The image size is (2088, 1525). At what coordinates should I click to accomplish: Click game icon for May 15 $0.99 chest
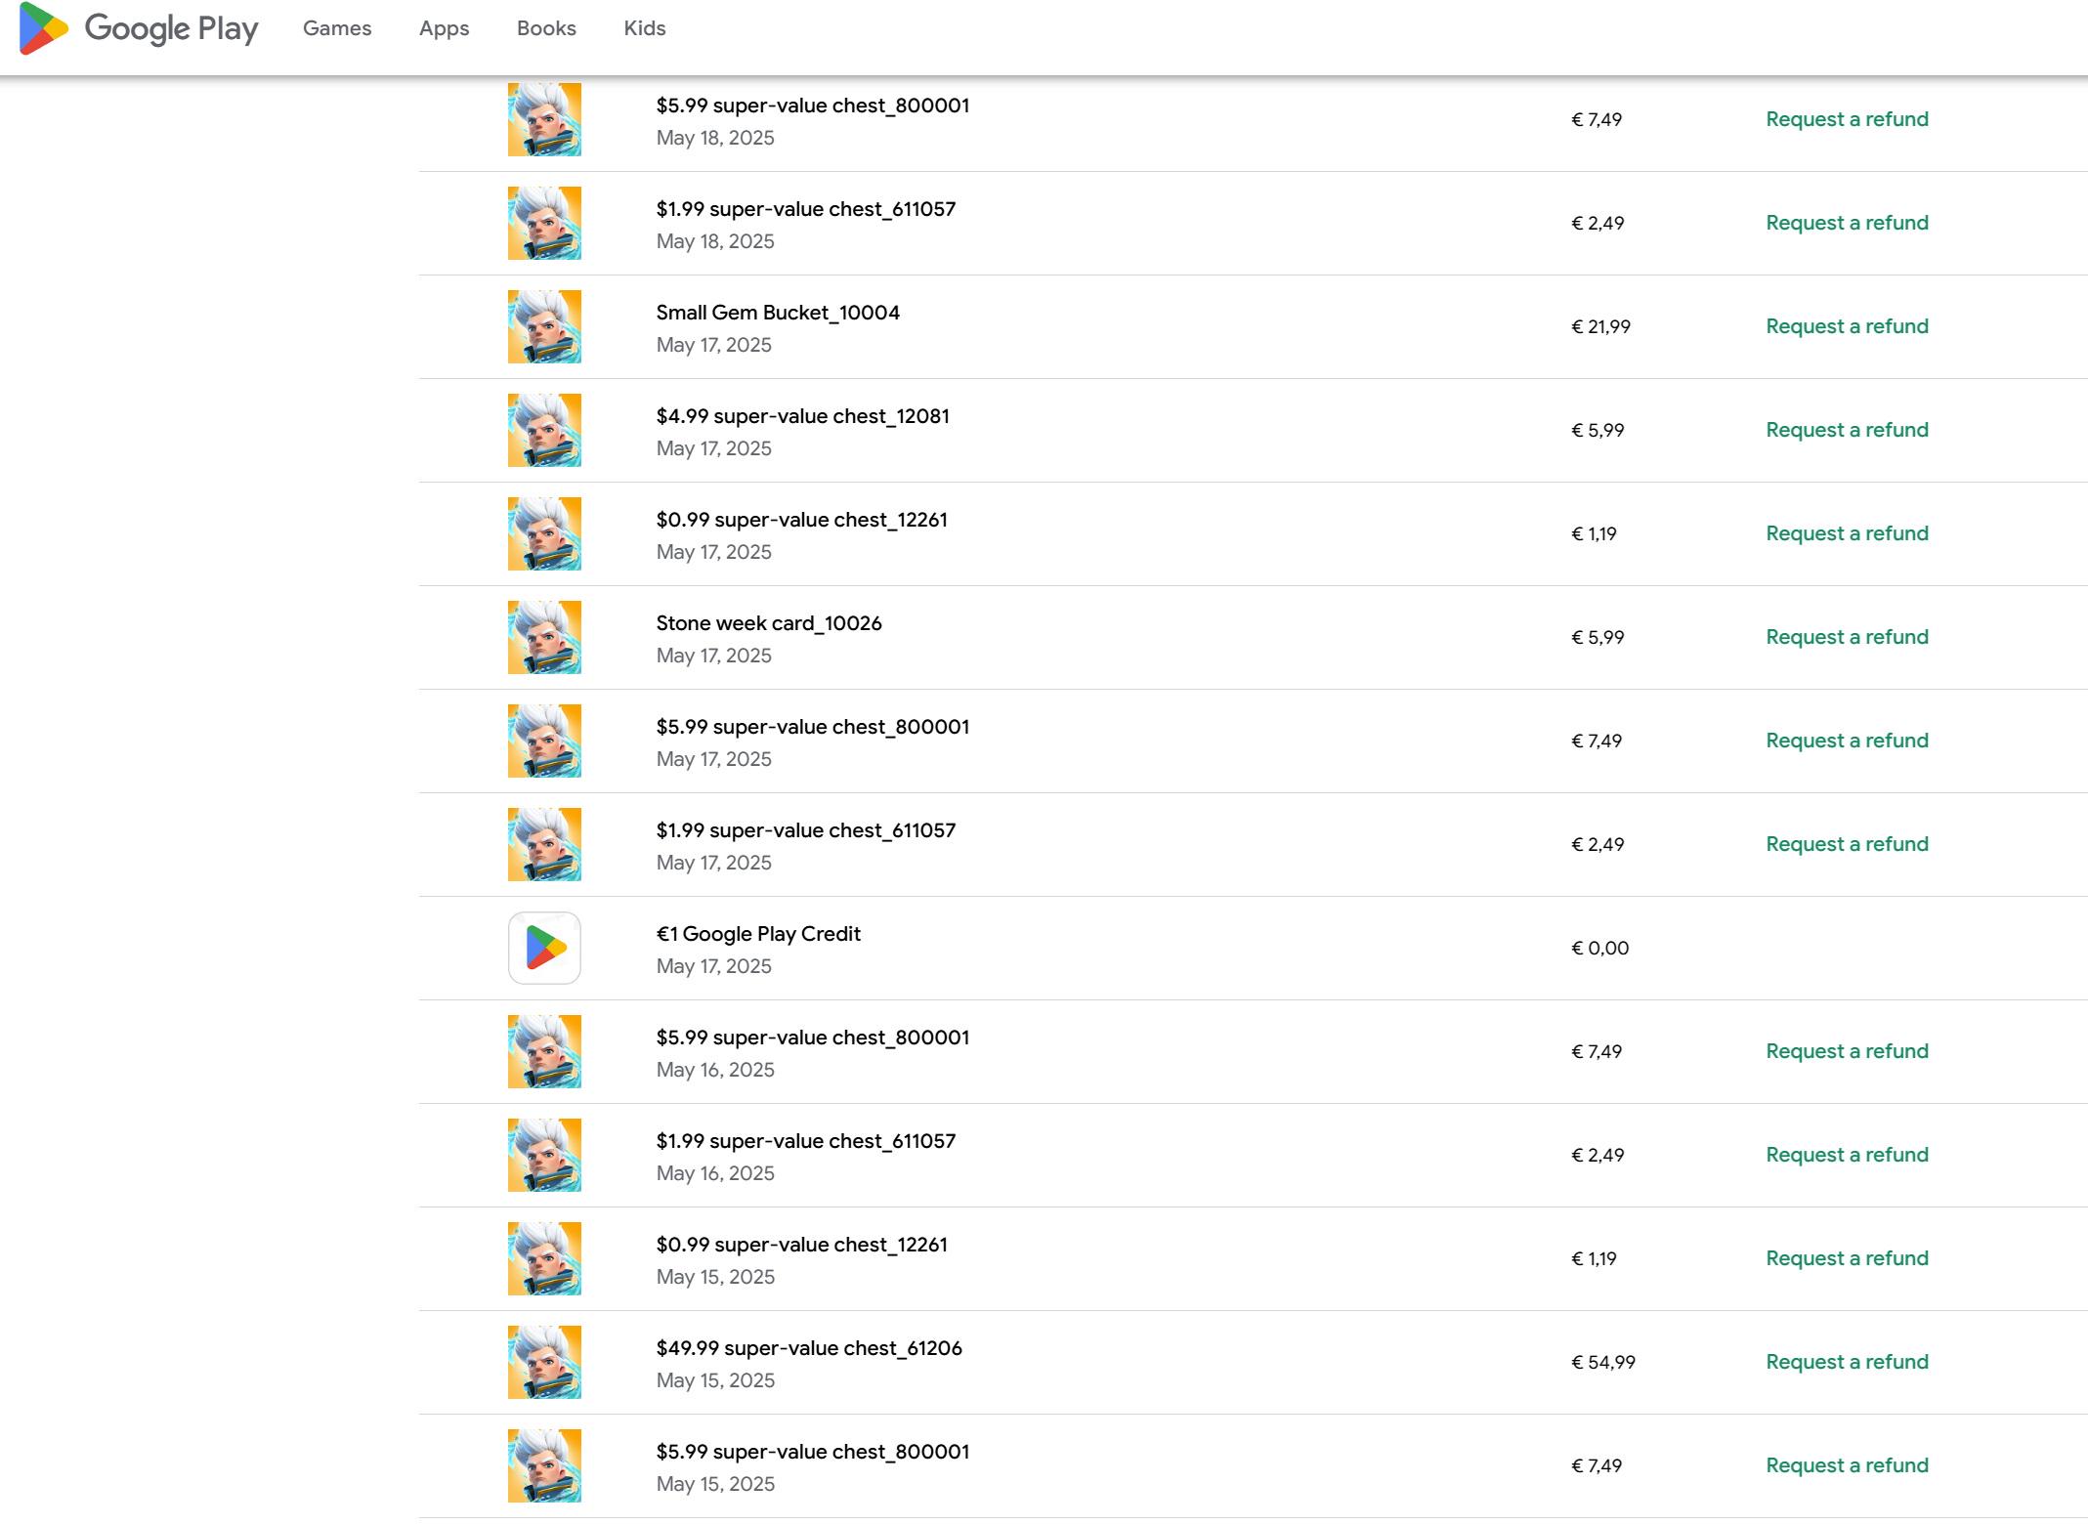point(544,1258)
